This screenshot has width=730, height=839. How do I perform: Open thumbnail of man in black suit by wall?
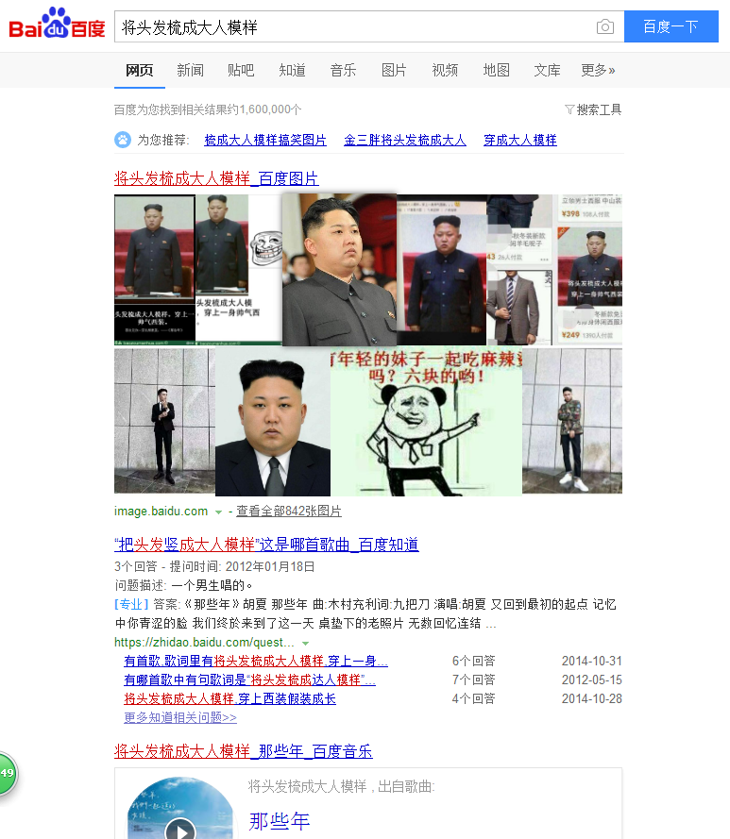(165, 421)
